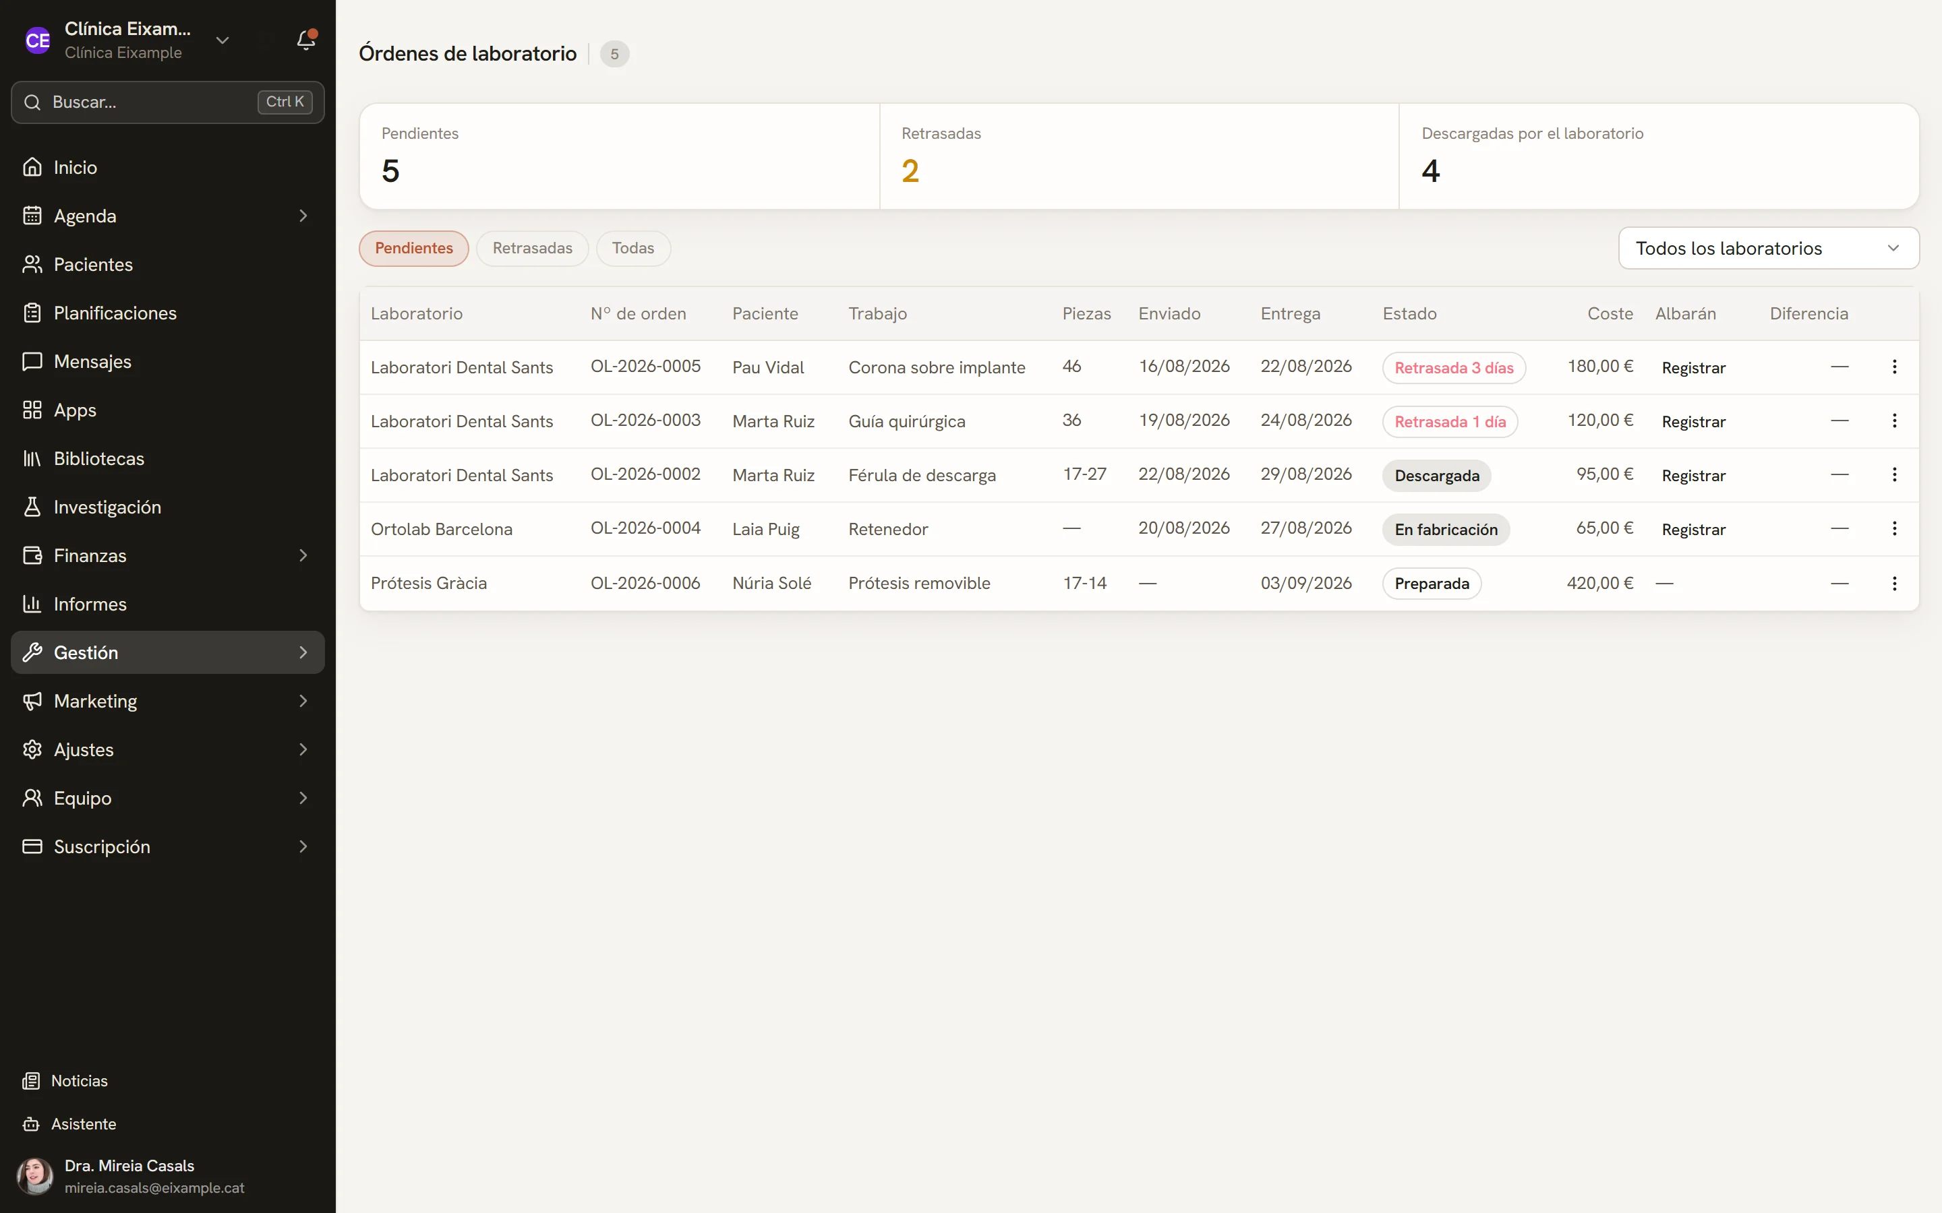The width and height of the screenshot is (1942, 1213).
Task: Open Bibliotecas in the sidebar
Action: coord(168,458)
